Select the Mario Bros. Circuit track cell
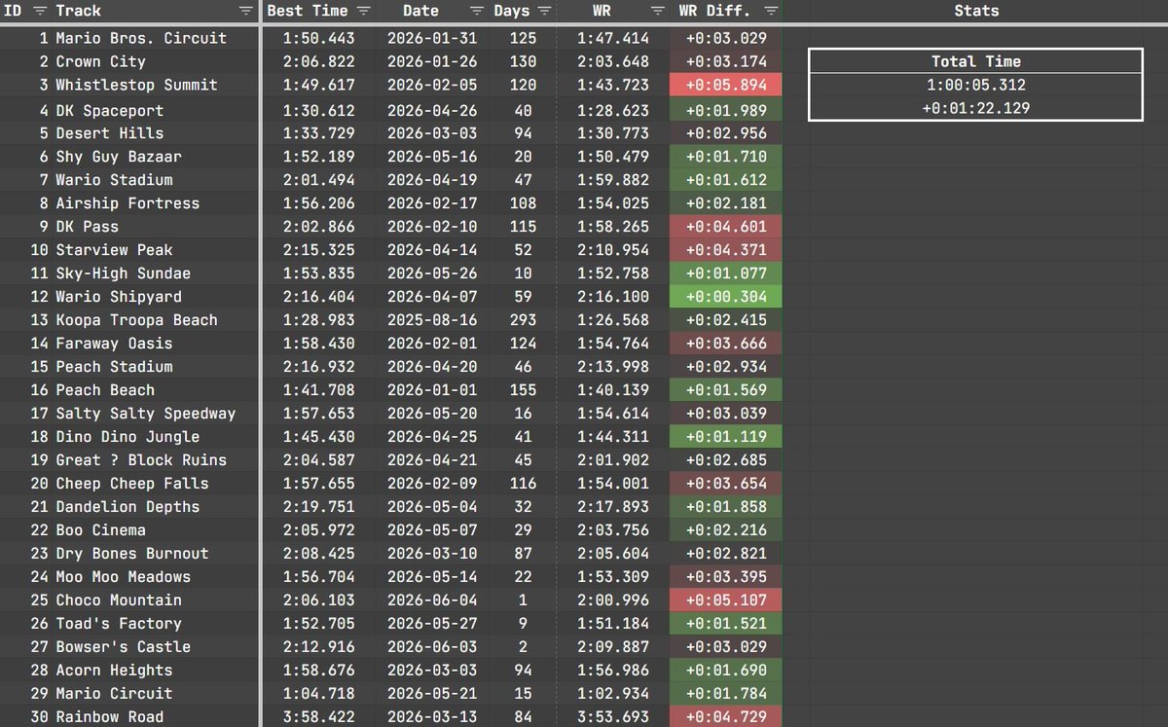This screenshot has height=727, width=1168. point(156,38)
